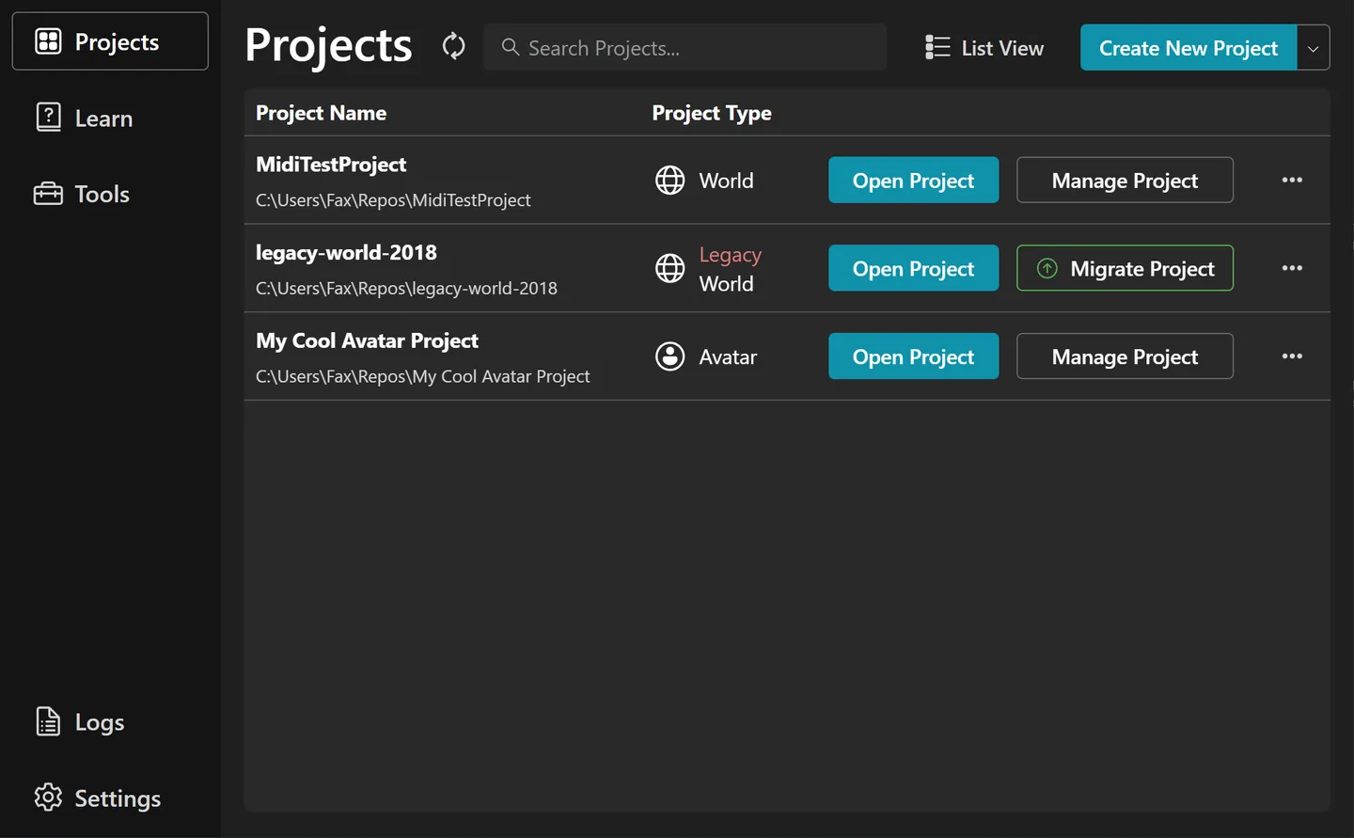
Task: Manage My Cool Avatar Project
Action: 1125,356
